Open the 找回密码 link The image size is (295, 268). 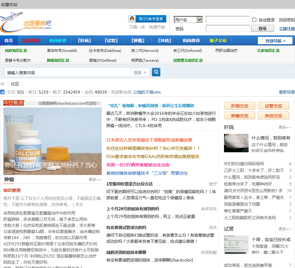click(x=287, y=20)
